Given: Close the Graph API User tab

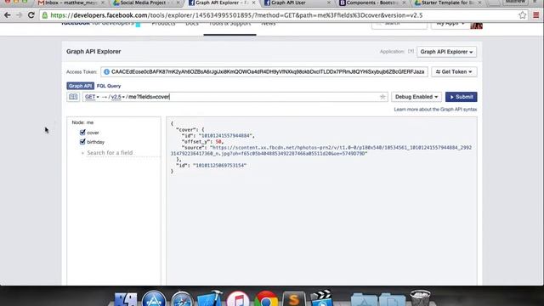Looking at the screenshot, I should 329,3.
